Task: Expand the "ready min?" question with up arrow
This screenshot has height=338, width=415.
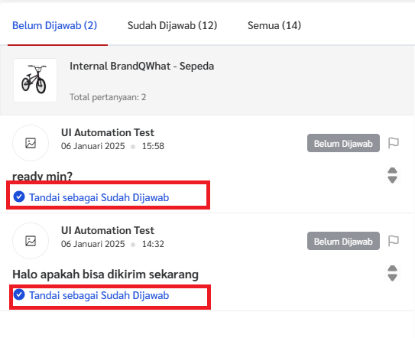Action: pos(392,171)
